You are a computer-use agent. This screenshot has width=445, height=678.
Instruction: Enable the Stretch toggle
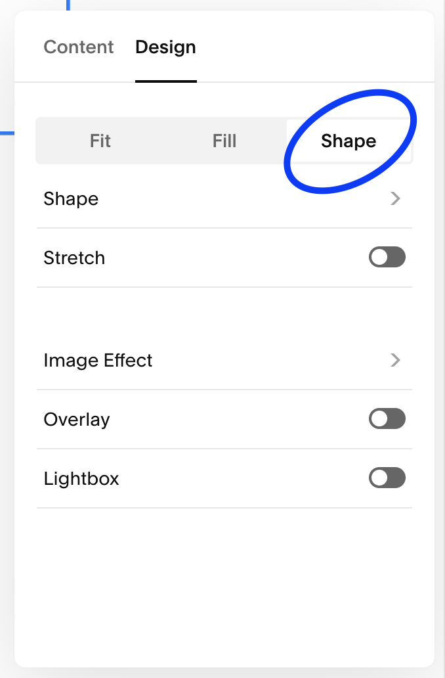point(387,258)
